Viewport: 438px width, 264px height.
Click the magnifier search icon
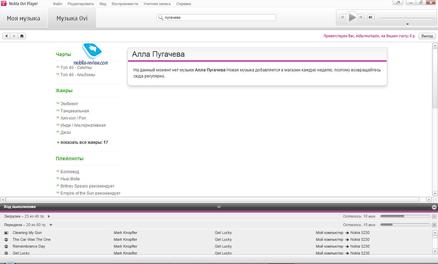tap(160, 17)
